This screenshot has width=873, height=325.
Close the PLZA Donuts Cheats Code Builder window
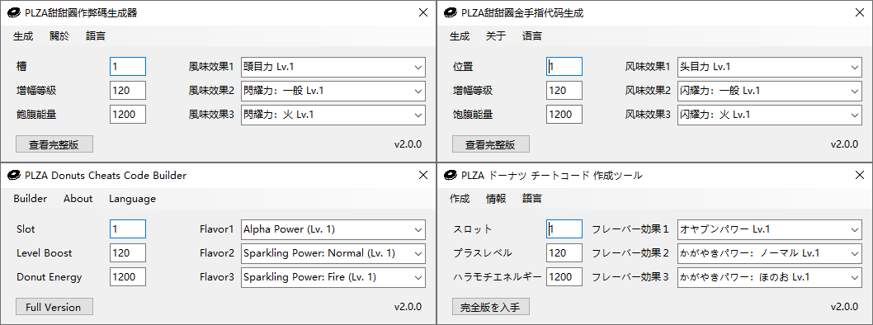point(423,176)
